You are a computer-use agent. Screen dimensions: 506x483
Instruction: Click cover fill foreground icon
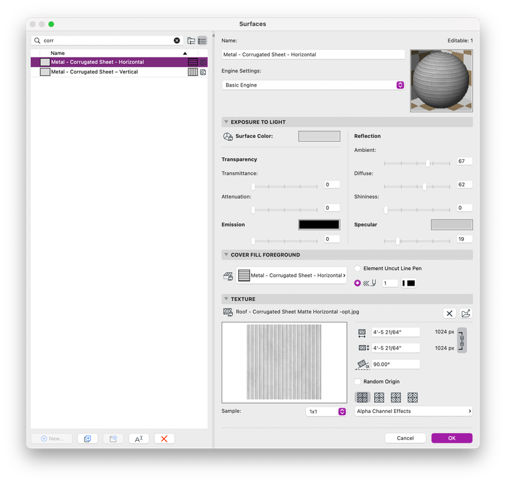tap(228, 276)
